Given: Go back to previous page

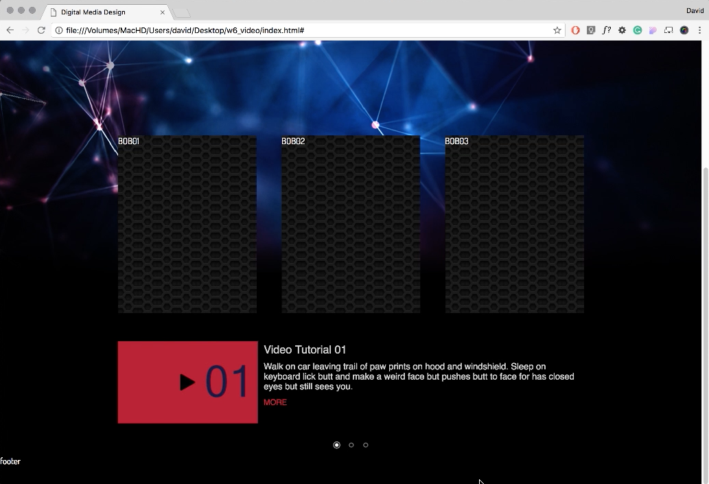Looking at the screenshot, I should (10, 30).
